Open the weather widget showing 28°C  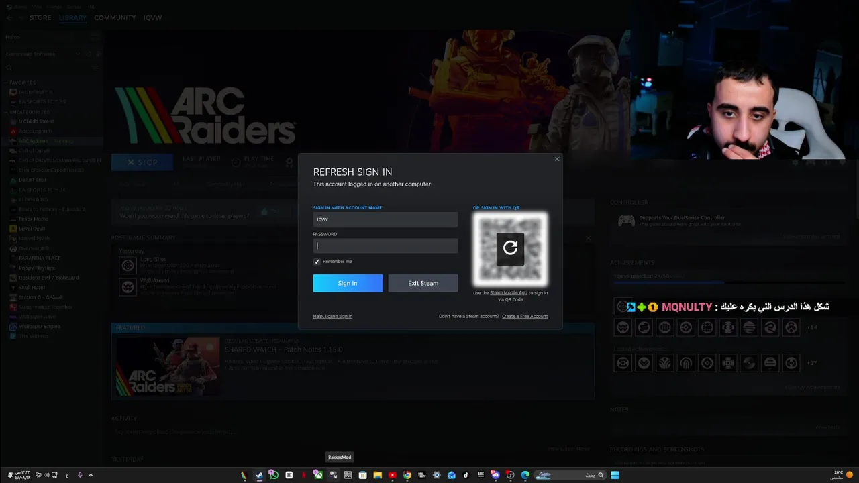(842, 475)
